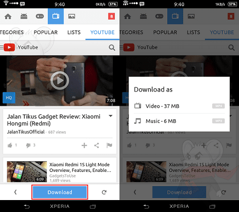
Task: Open Xiaomi Redmi 1S thumbnail in left screen
Action: [27, 172]
